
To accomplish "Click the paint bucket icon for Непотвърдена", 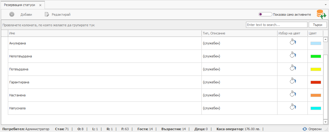I will pos(292,55).
